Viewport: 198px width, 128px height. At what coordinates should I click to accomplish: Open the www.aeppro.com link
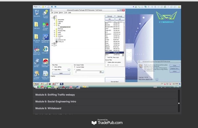(146, 79)
